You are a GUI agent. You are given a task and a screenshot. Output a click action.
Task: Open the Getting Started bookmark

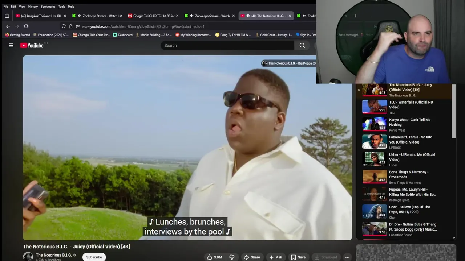[x=17, y=35]
